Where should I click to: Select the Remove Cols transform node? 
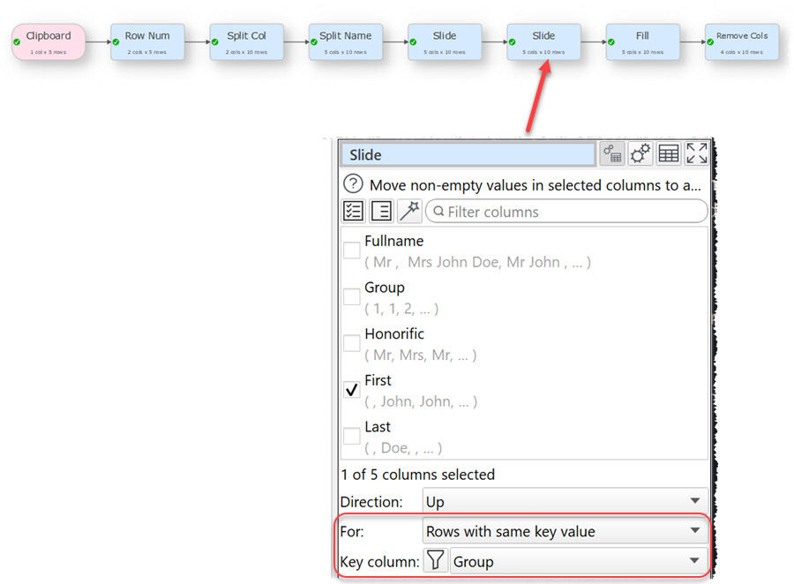point(742,42)
